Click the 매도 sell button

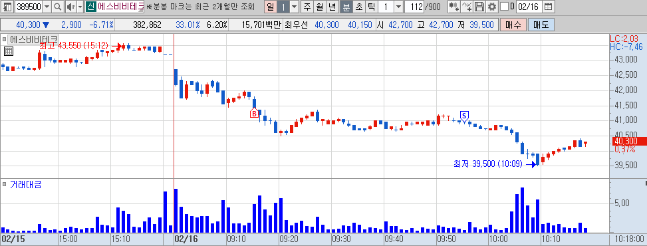541,25
